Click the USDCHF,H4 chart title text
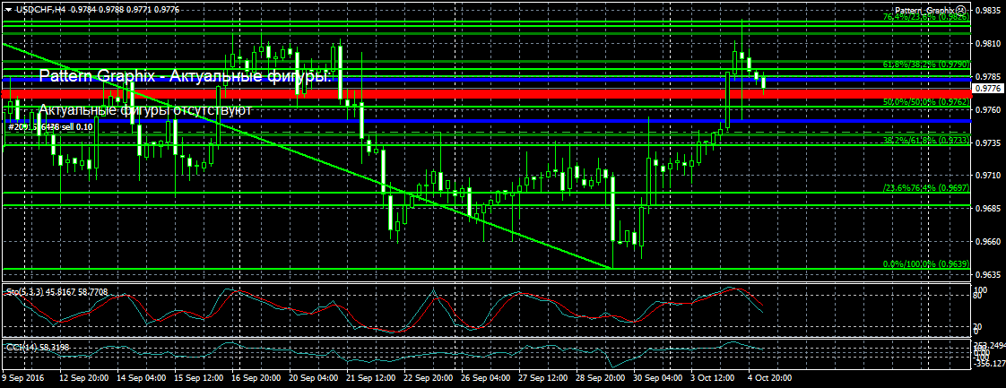The height and width of the screenshot is (388, 1006). tap(39, 10)
